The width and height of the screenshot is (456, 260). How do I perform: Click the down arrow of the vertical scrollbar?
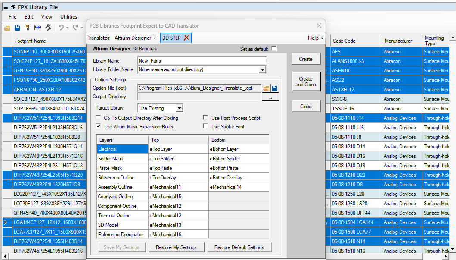click(x=453, y=249)
